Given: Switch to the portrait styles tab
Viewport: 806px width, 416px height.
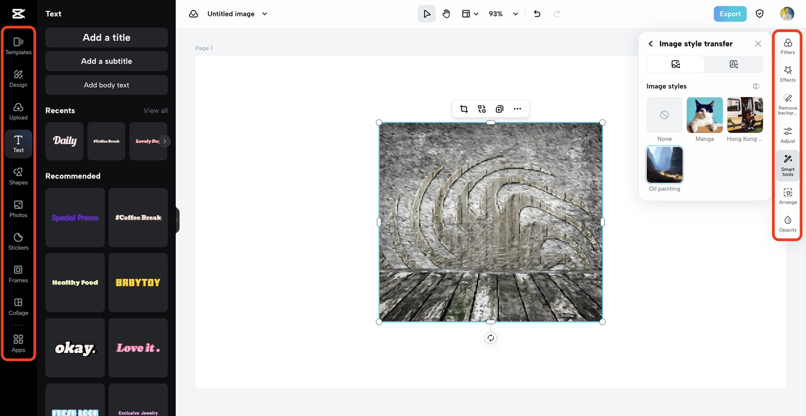Looking at the screenshot, I should (734, 64).
